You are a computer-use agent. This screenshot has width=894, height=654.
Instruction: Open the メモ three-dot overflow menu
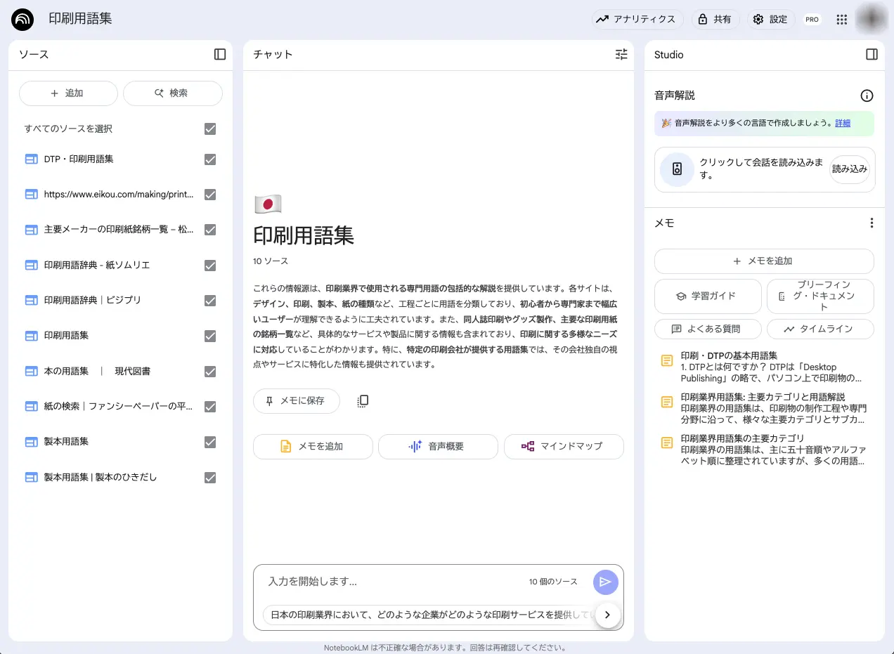pyautogui.click(x=872, y=223)
